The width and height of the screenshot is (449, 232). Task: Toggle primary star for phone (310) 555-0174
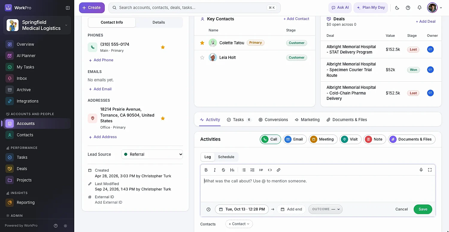163,47
